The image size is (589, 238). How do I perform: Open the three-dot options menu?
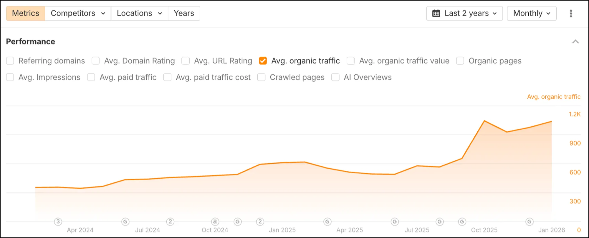[x=571, y=13]
